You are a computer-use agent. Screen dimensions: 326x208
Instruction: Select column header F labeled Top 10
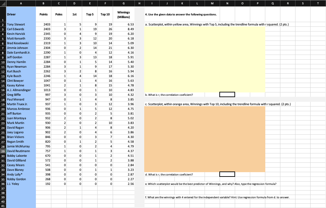(105, 3)
